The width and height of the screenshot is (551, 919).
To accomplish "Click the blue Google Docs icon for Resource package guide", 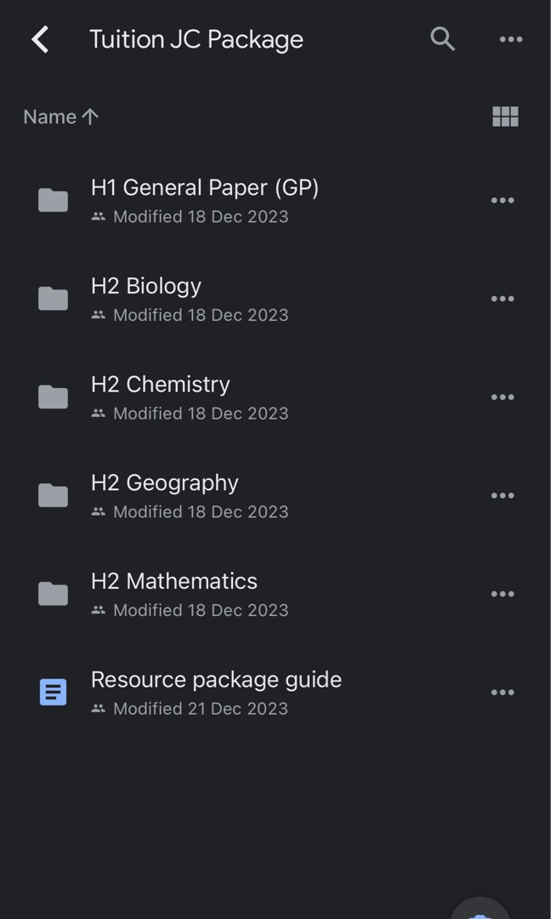I will (52, 692).
